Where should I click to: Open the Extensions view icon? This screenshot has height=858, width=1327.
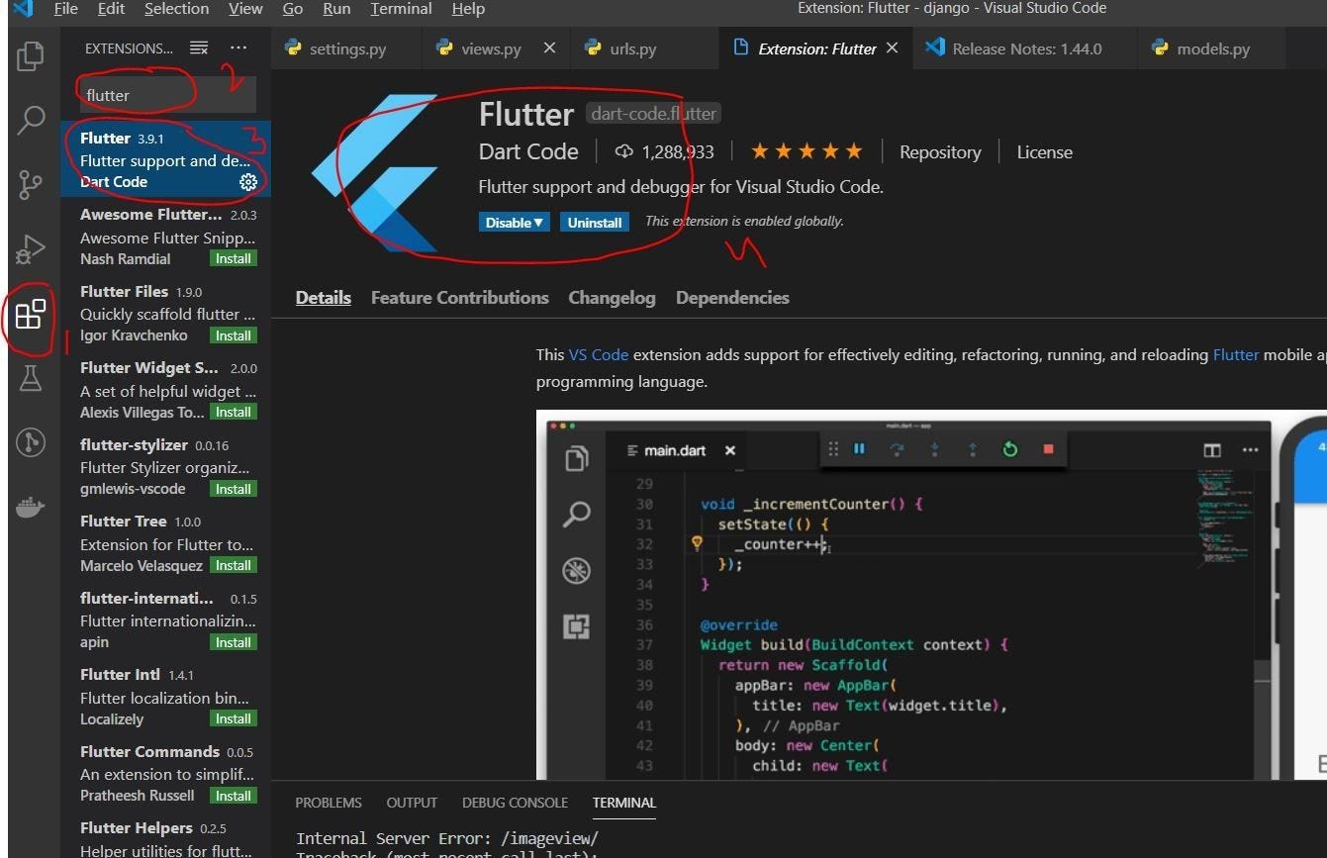31,315
